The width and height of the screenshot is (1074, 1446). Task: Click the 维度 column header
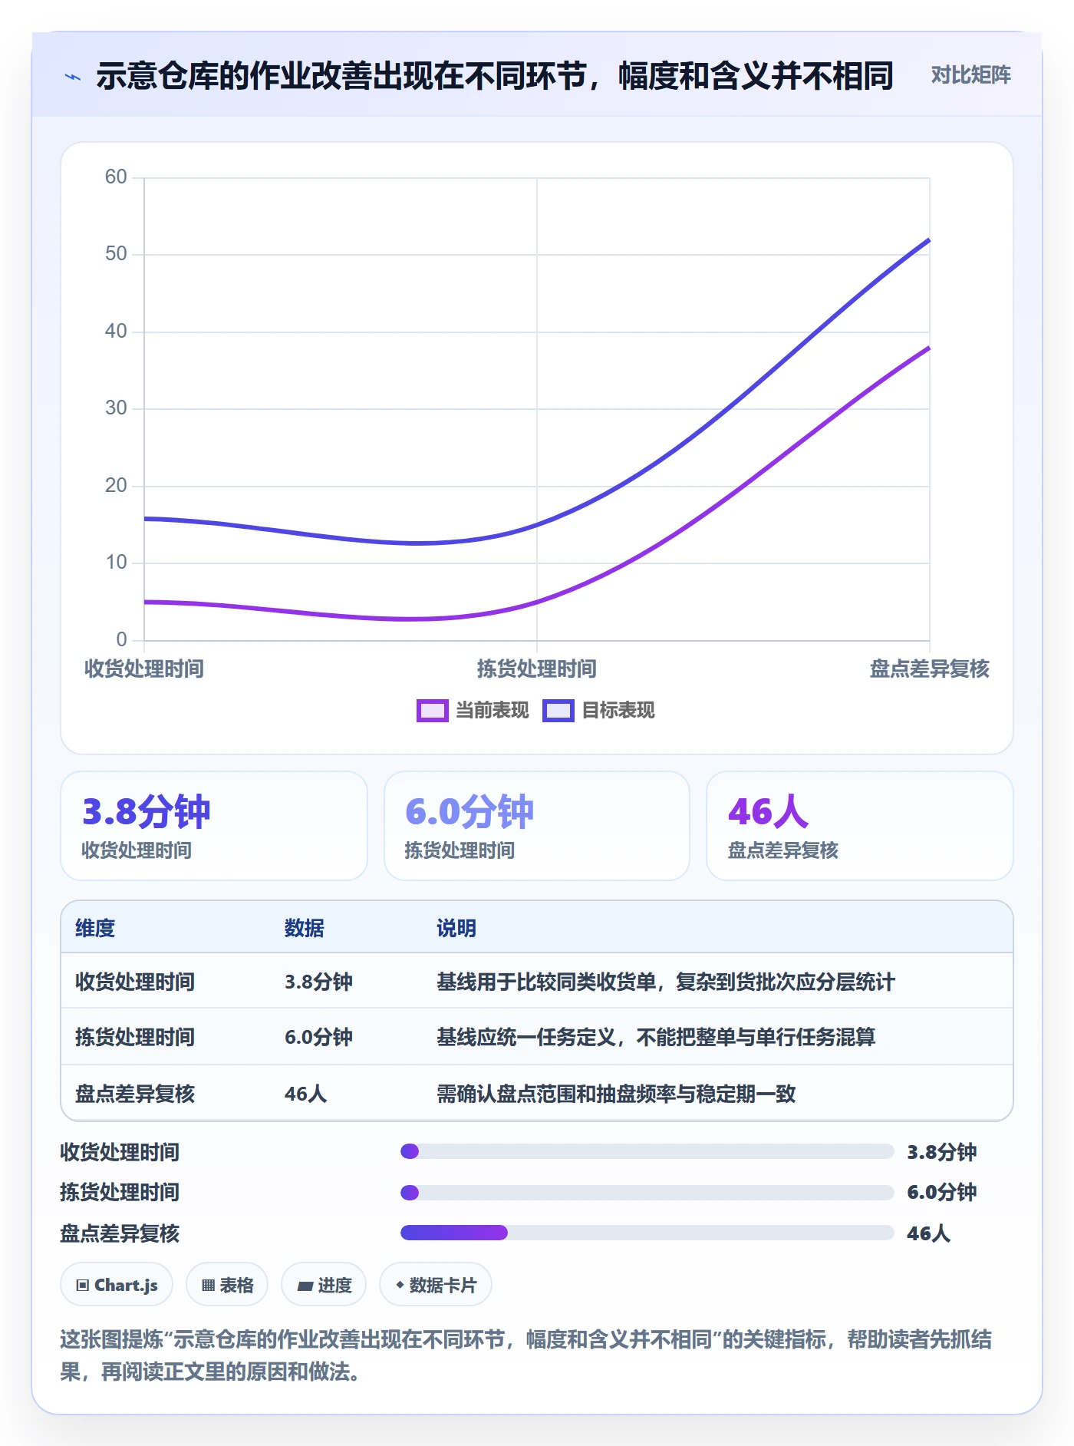pos(95,928)
